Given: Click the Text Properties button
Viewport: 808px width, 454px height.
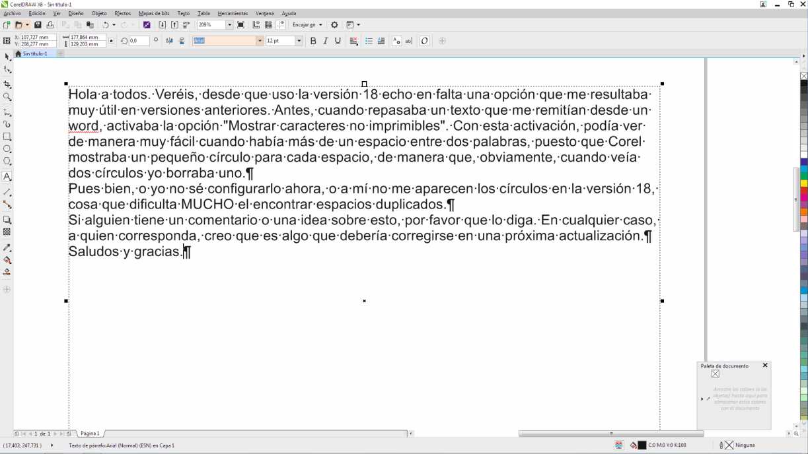Looking at the screenshot, I should [x=396, y=41].
